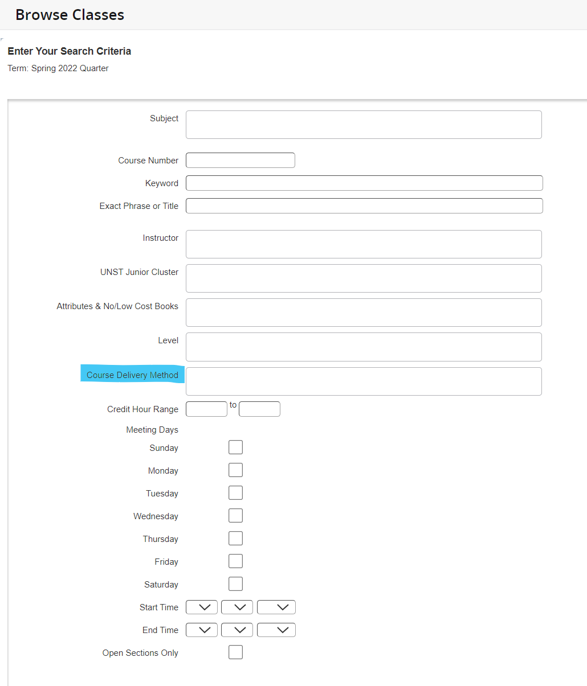Image resolution: width=587 pixels, height=686 pixels.
Task: Click the Course Number input box
Action: click(240, 160)
